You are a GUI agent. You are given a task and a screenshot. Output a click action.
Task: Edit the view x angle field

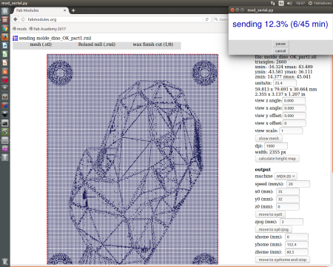[295, 108]
